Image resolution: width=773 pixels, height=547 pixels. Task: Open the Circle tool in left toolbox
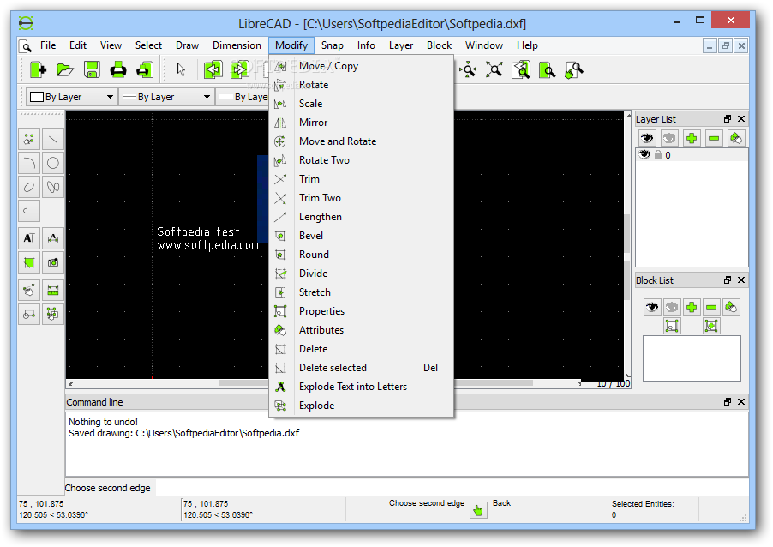tap(53, 163)
